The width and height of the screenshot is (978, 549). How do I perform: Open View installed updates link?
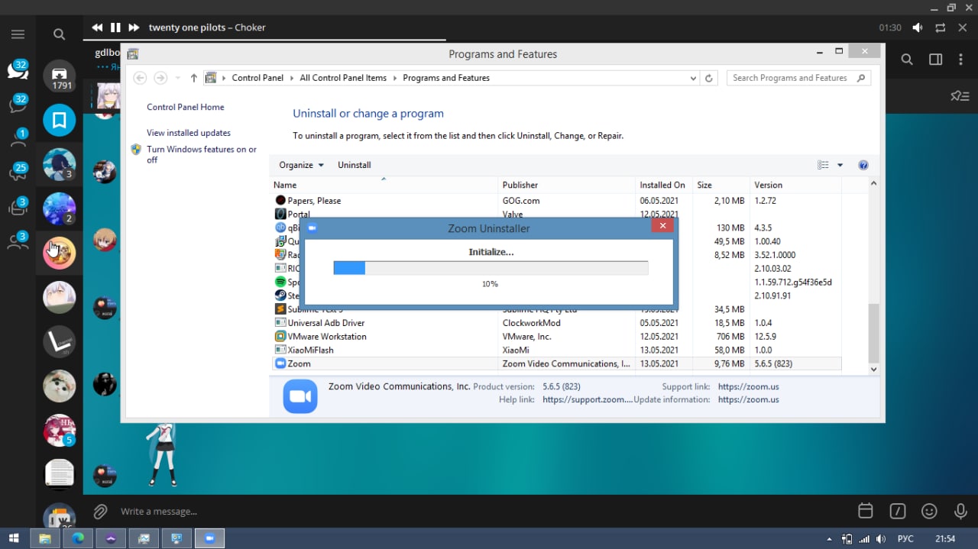189,133
